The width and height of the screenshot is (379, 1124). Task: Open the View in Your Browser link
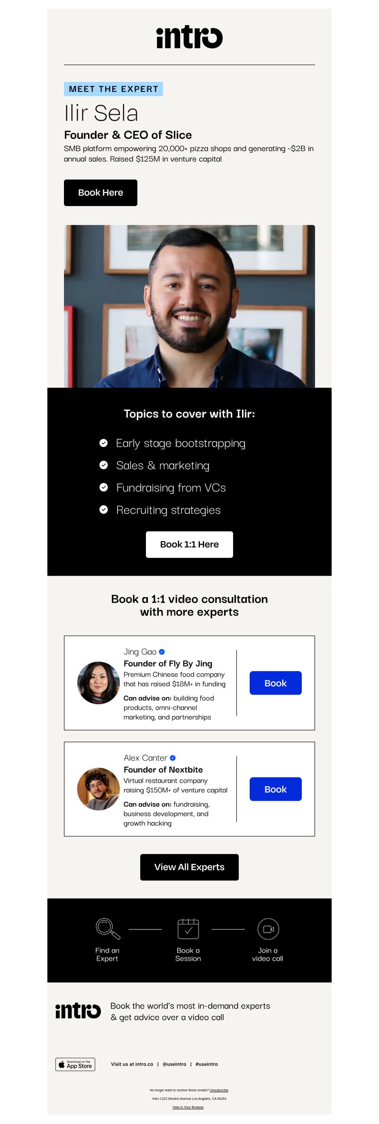tap(188, 1107)
